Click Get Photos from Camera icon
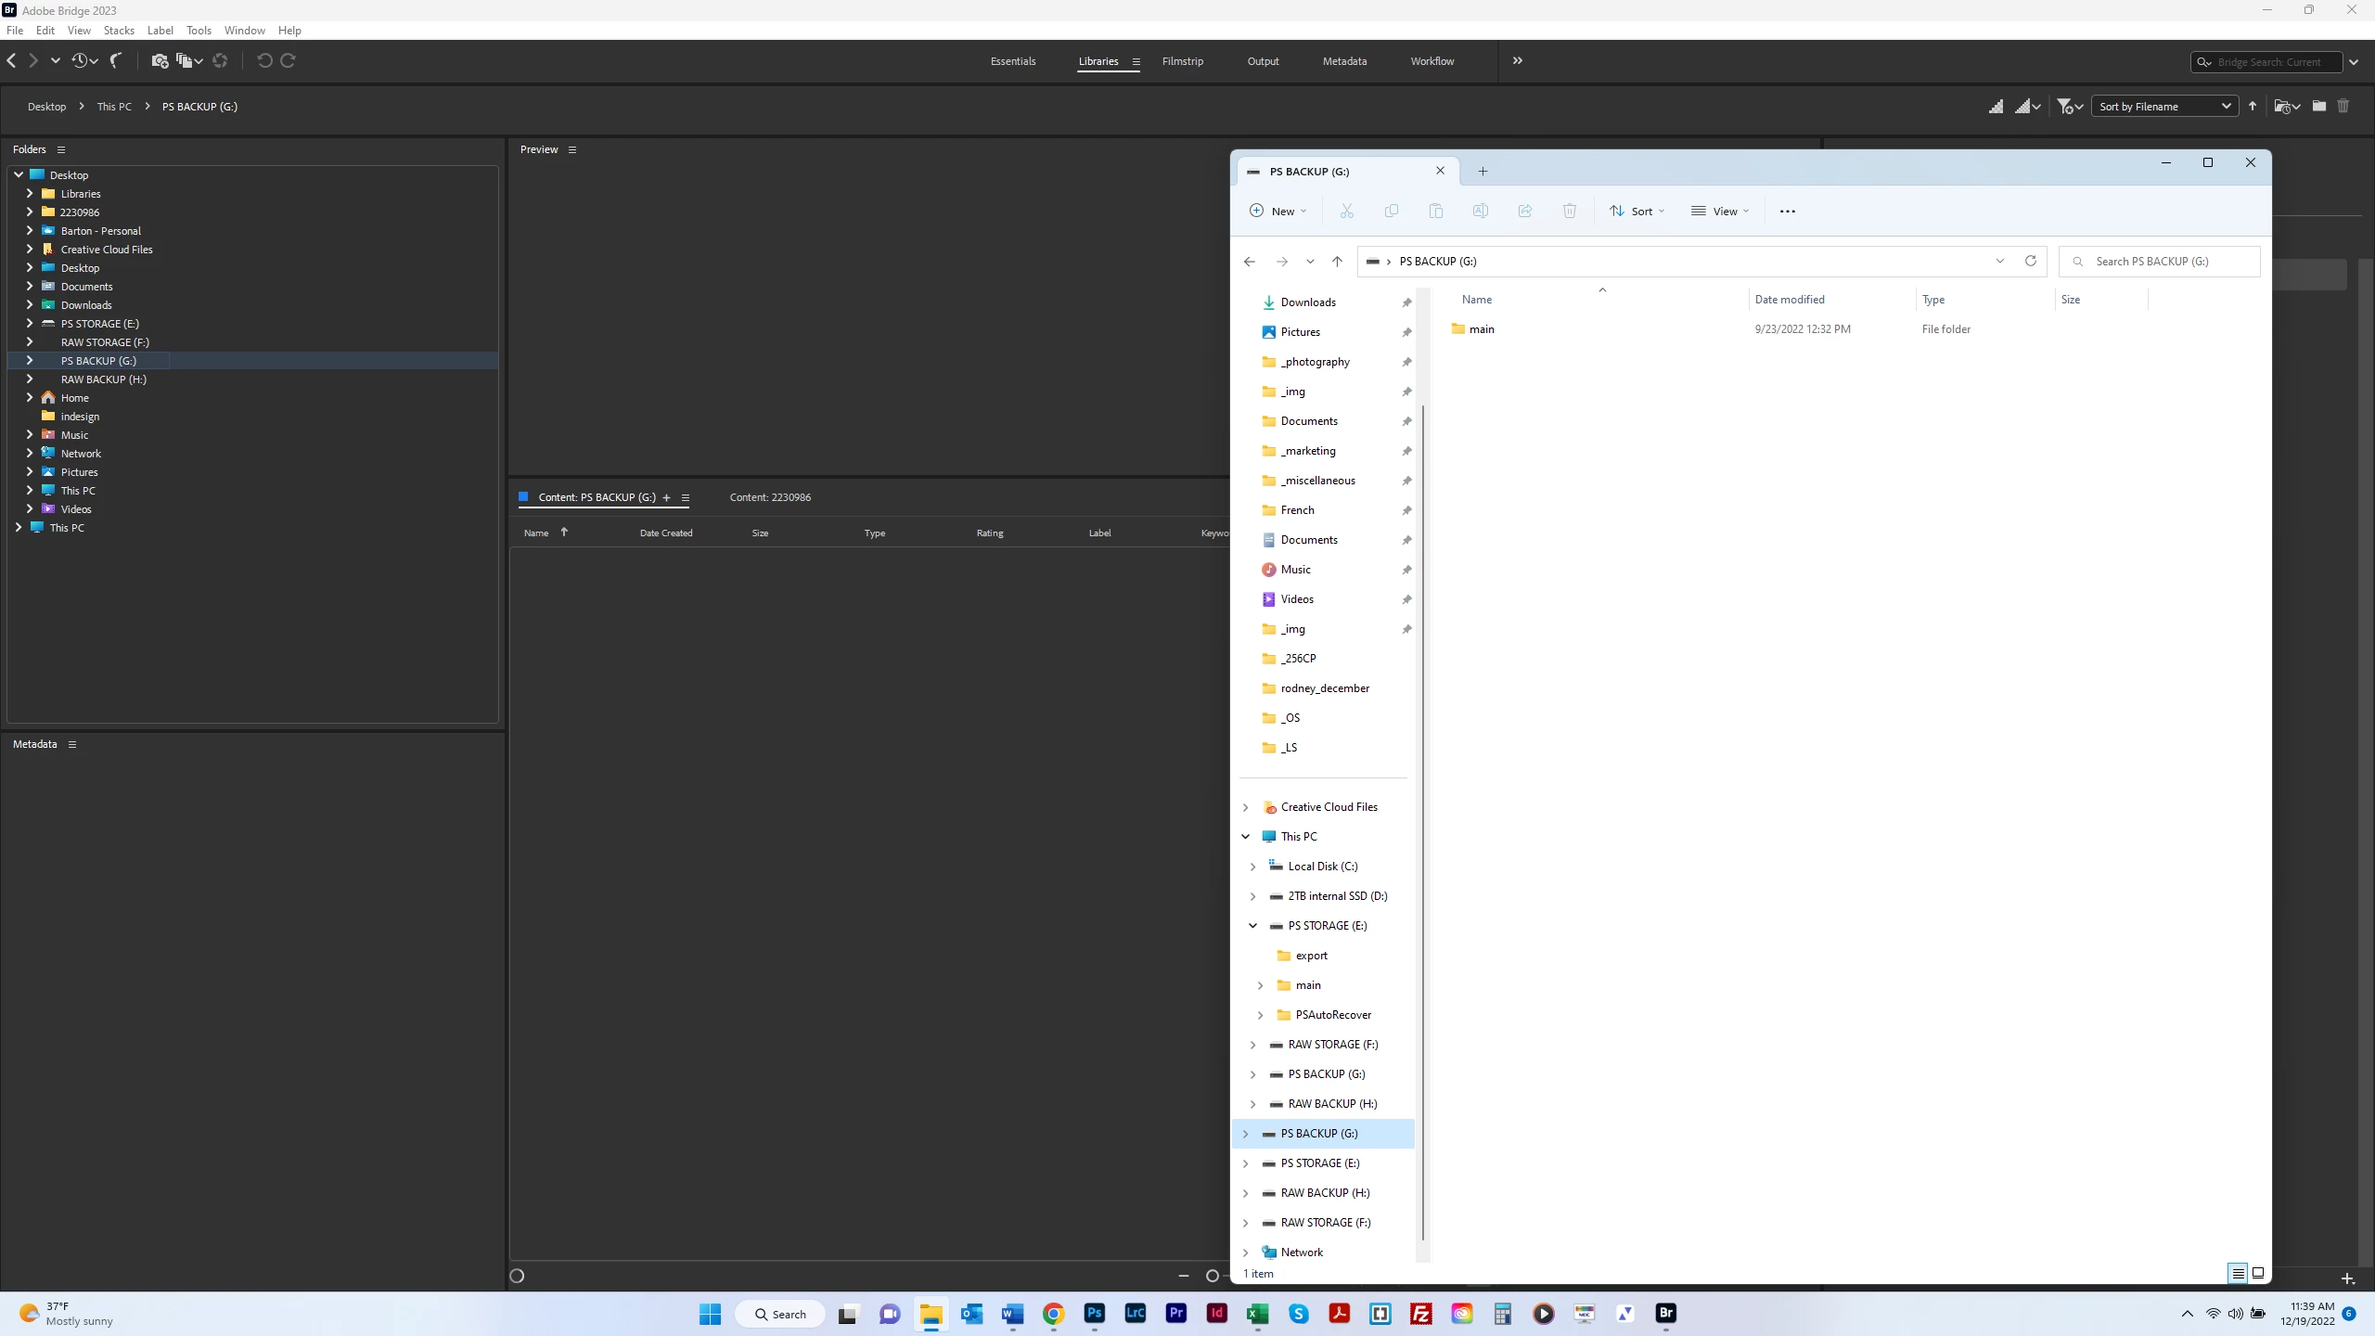 pyautogui.click(x=159, y=61)
